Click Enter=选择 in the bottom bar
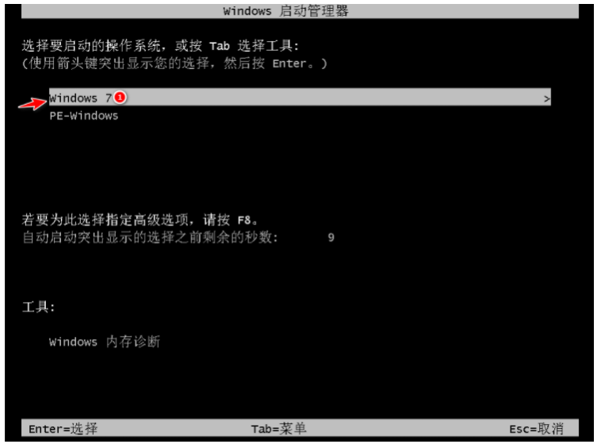The height and width of the screenshot is (444, 601). pyautogui.click(x=63, y=429)
